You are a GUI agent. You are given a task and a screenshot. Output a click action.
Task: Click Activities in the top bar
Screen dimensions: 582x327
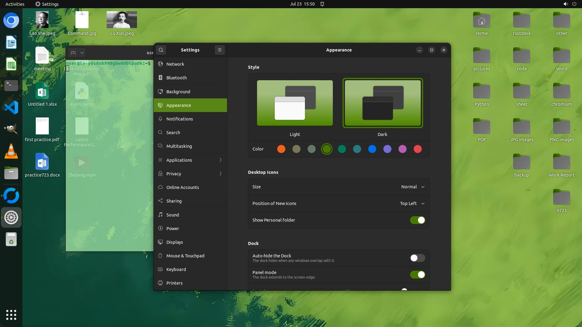(15, 4)
